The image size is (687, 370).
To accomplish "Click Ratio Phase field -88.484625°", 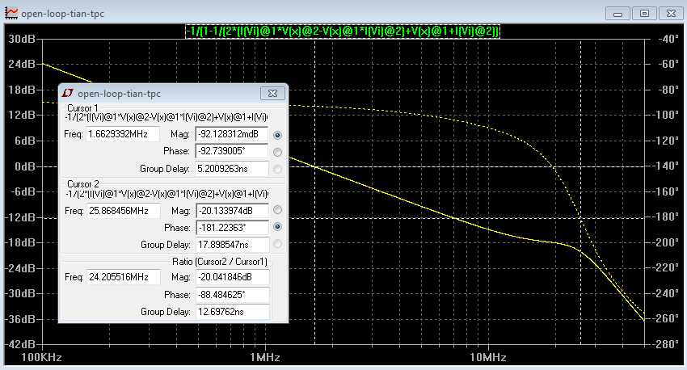I will click(233, 295).
